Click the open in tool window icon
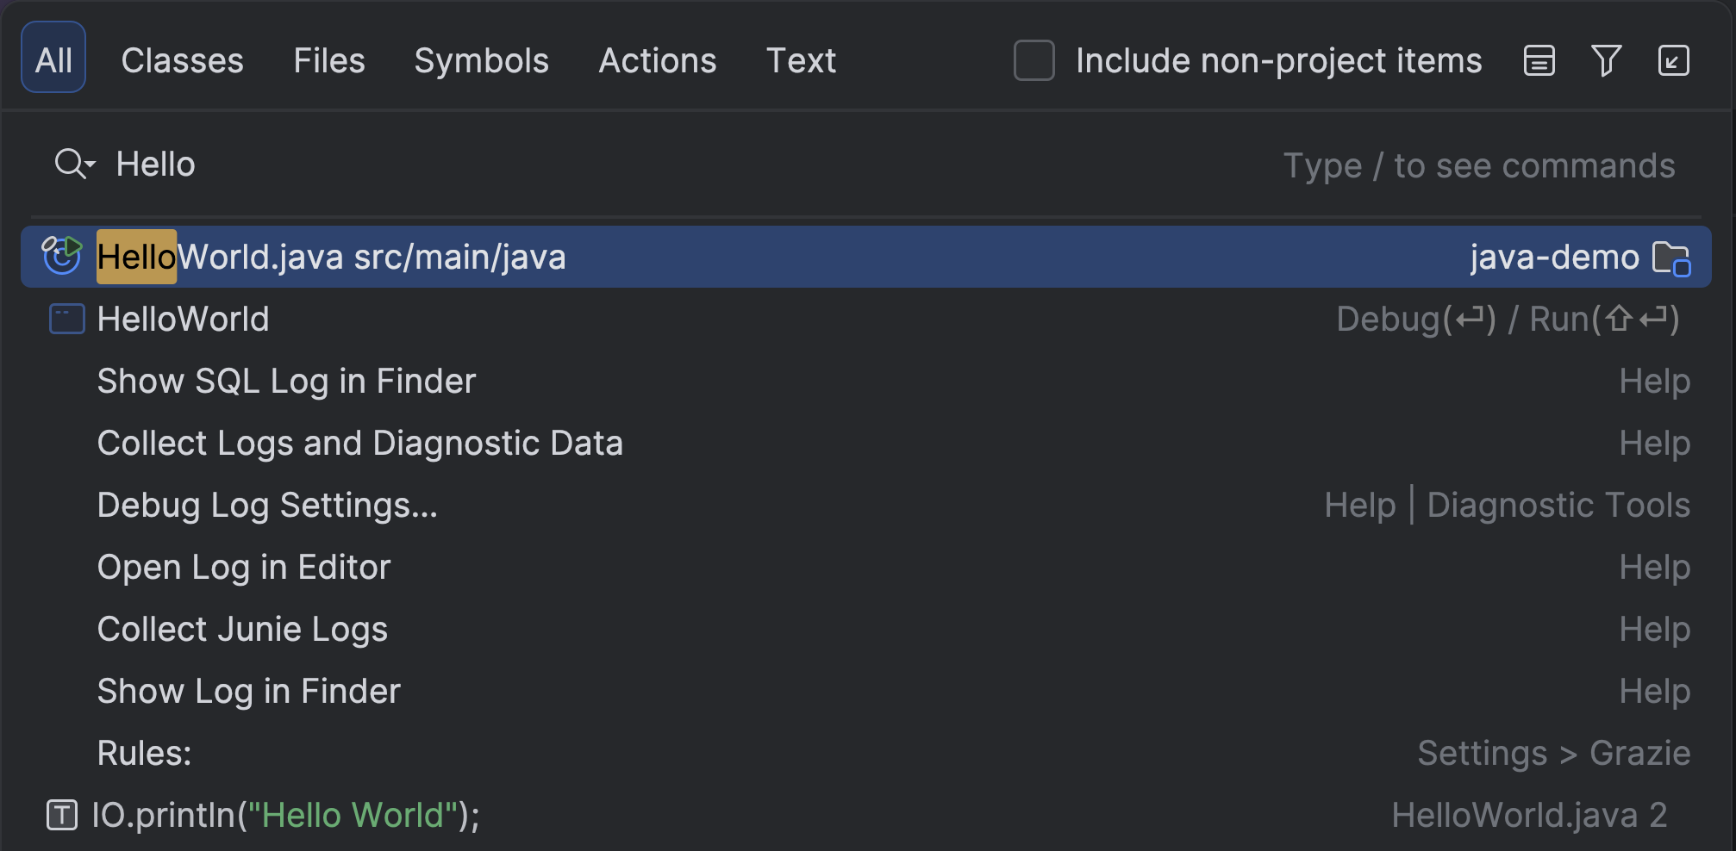This screenshot has height=851, width=1736. 1673,61
